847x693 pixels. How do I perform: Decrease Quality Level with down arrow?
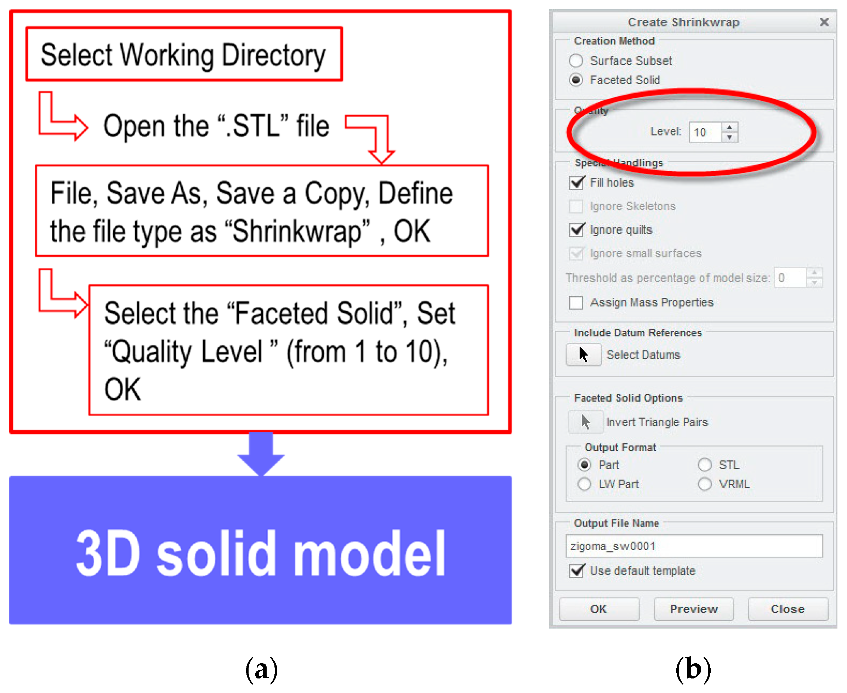point(729,137)
